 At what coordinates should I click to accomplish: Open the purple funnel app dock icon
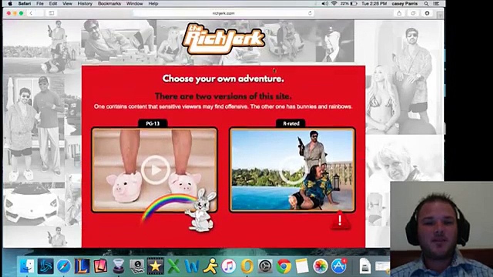tap(119, 266)
